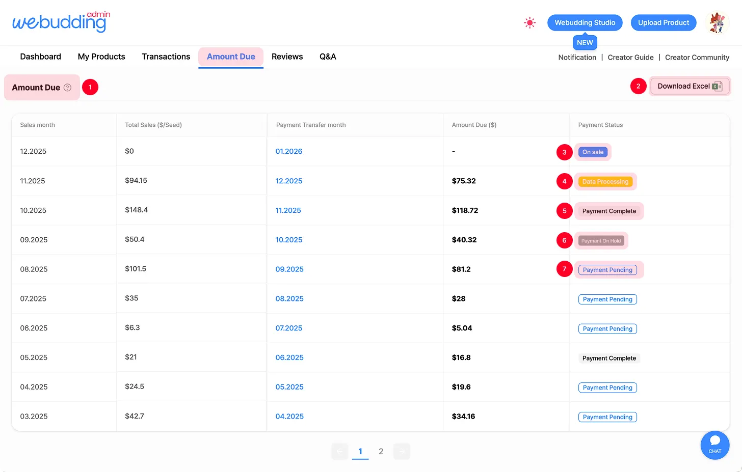Click Payment Pending badge in $34.16 row

(607, 417)
